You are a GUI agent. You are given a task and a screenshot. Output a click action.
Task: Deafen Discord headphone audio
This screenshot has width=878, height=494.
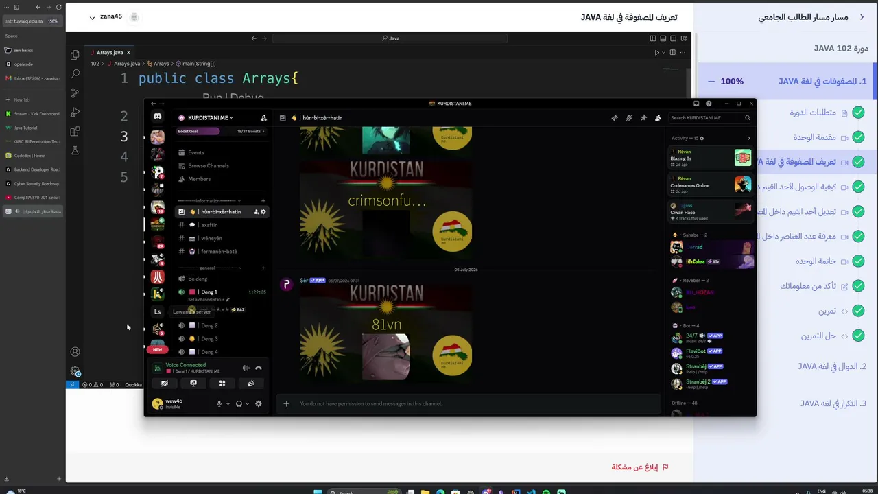coord(239,403)
